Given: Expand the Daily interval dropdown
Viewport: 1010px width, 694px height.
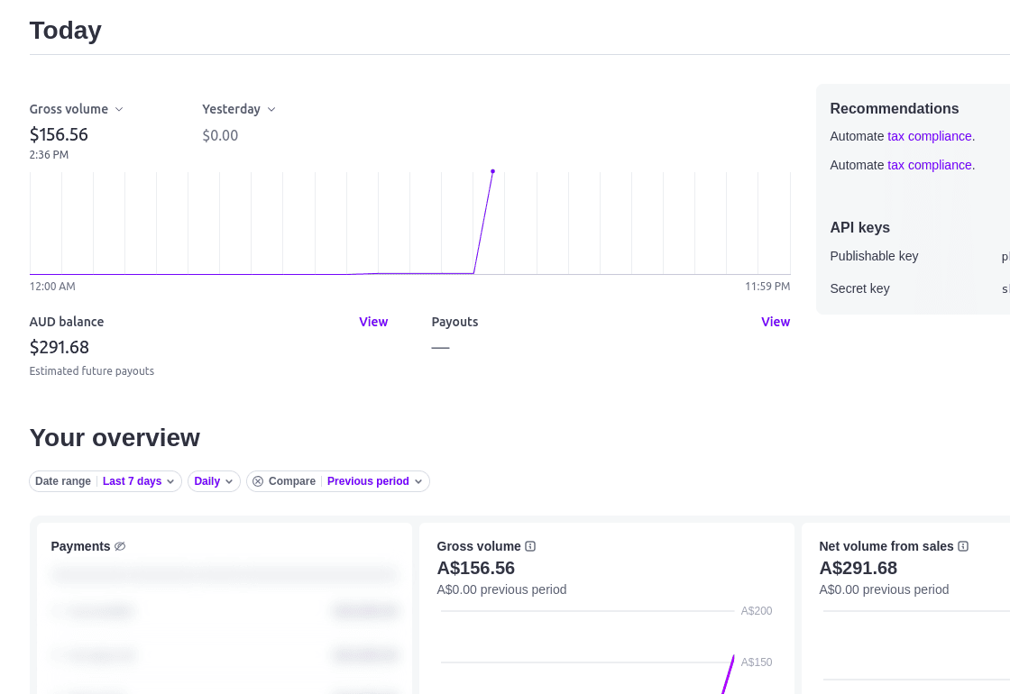Looking at the screenshot, I should point(214,481).
